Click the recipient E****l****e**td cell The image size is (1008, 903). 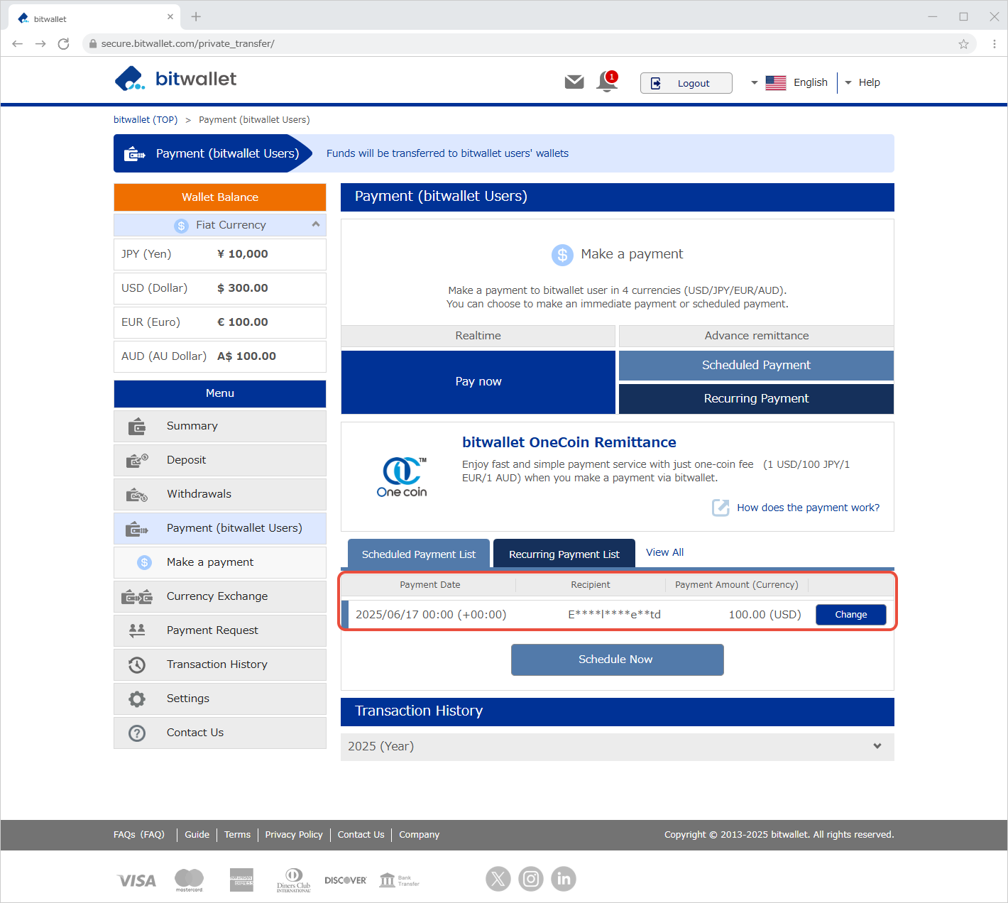(x=614, y=615)
